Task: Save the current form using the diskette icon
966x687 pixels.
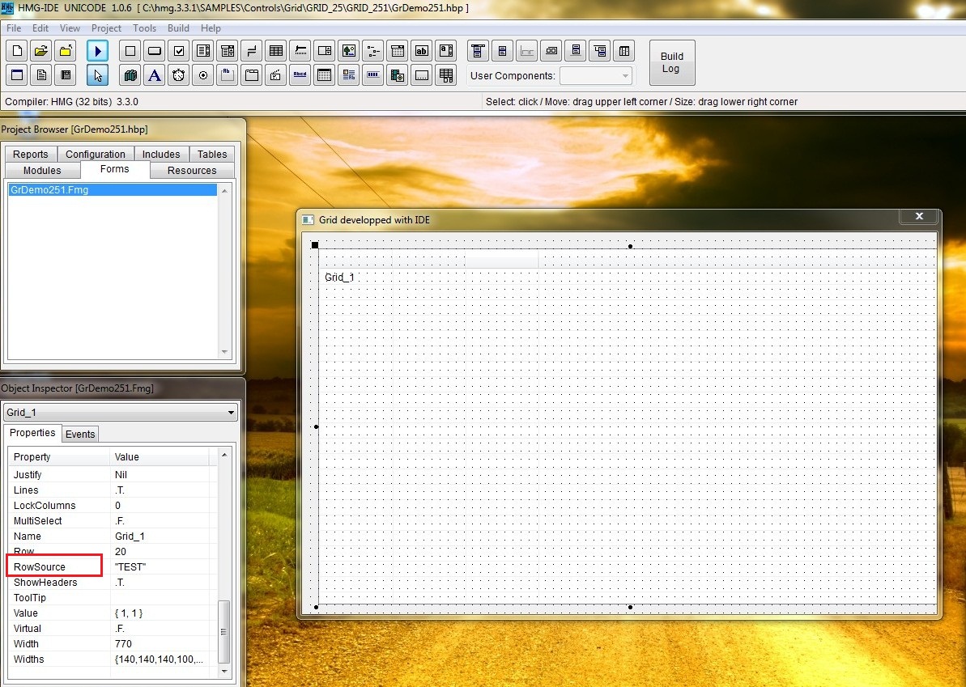Action: click(x=66, y=74)
